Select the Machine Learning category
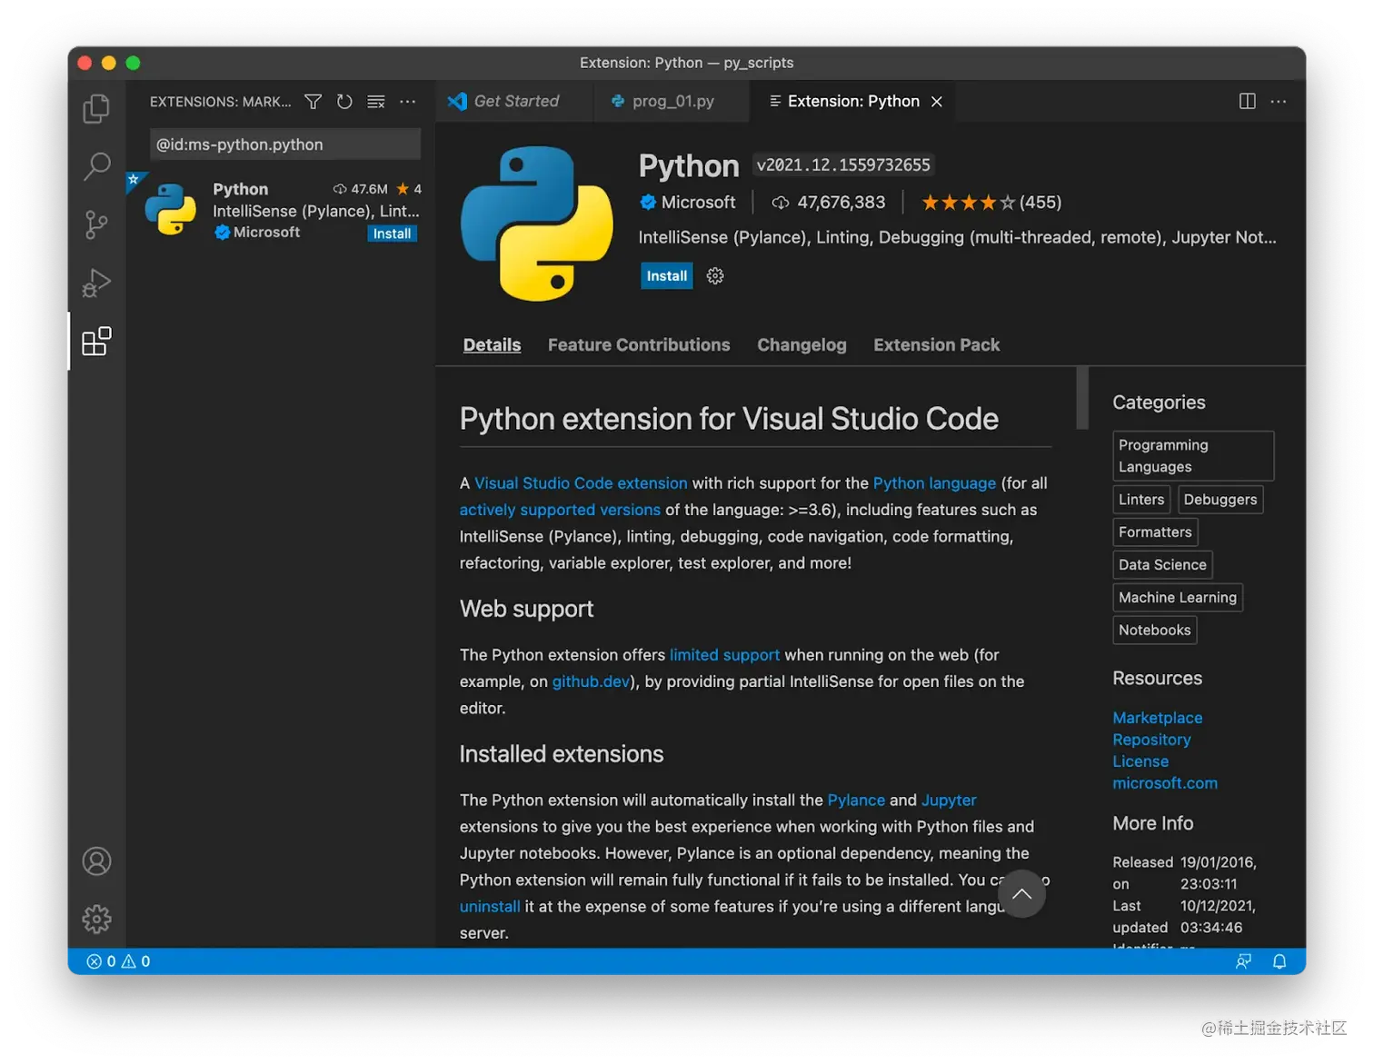The width and height of the screenshot is (1374, 1064). click(1178, 598)
